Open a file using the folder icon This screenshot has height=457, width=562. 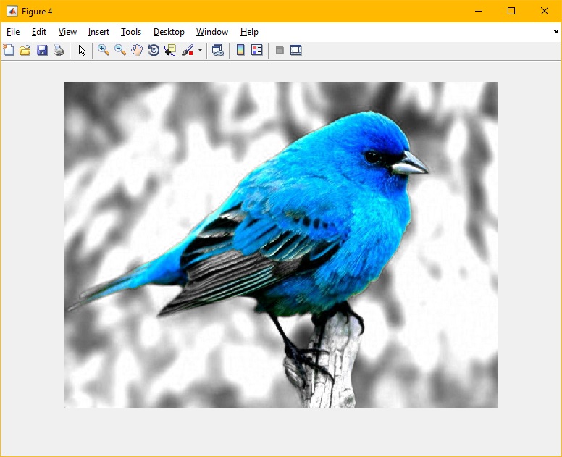(x=25, y=50)
